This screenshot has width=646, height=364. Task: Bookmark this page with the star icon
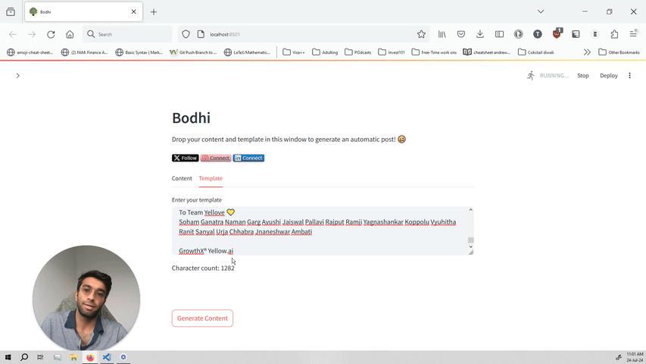coord(421,34)
